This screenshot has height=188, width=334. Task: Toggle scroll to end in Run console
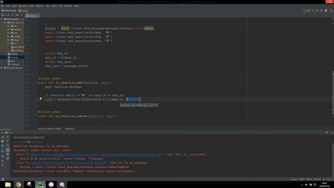coord(8,150)
